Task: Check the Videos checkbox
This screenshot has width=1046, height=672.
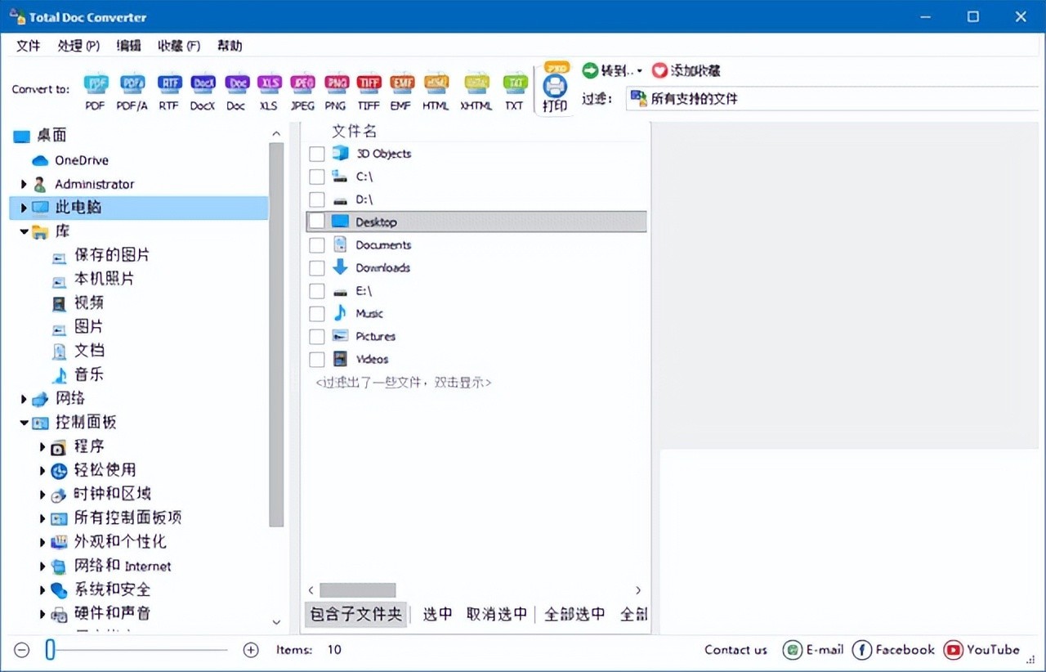Action: point(317,360)
